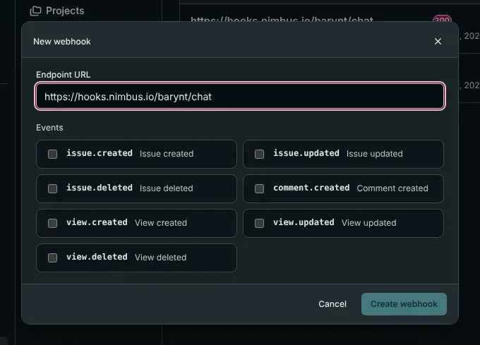Click the 'View updated' description text

(369, 223)
